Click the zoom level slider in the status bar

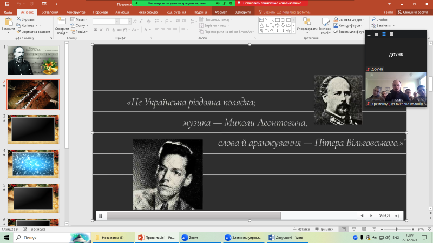pos(396,229)
